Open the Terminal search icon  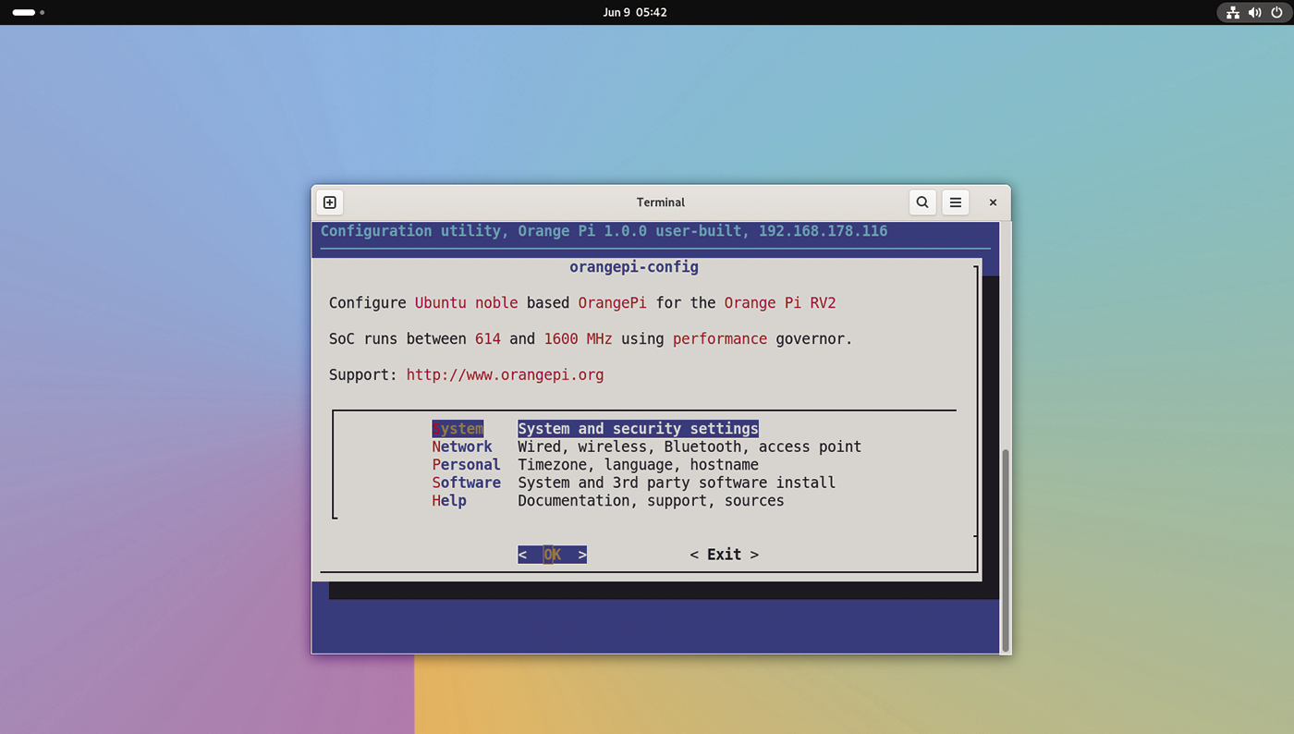[922, 202]
